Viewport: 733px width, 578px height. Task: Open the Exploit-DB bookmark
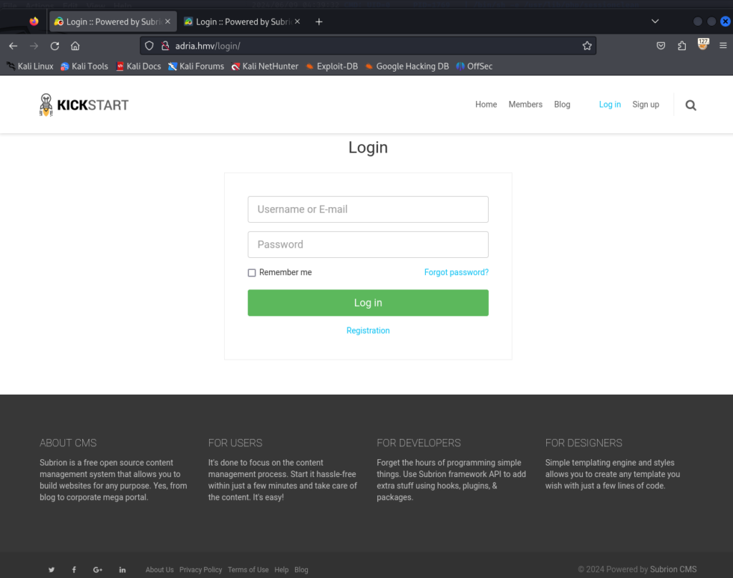click(x=332, y=67)
